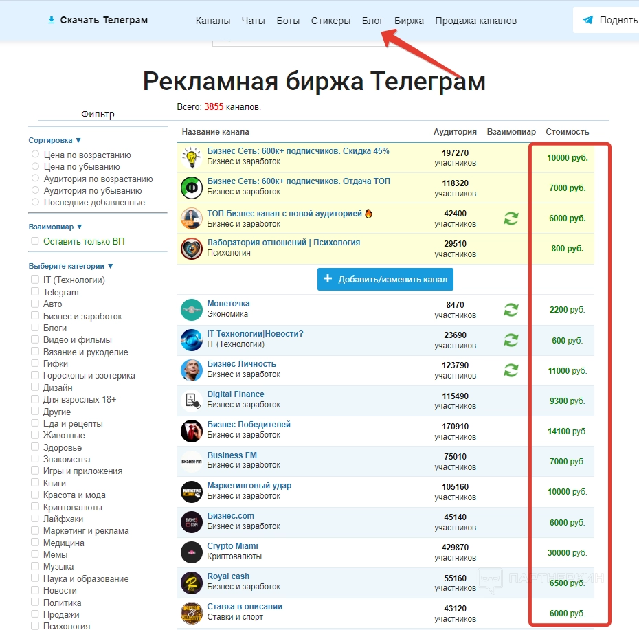Viewport: 639px width, 630px height.
Task: Open the Блог menu item
Action: pyautogui.click(x=372, y=21)
